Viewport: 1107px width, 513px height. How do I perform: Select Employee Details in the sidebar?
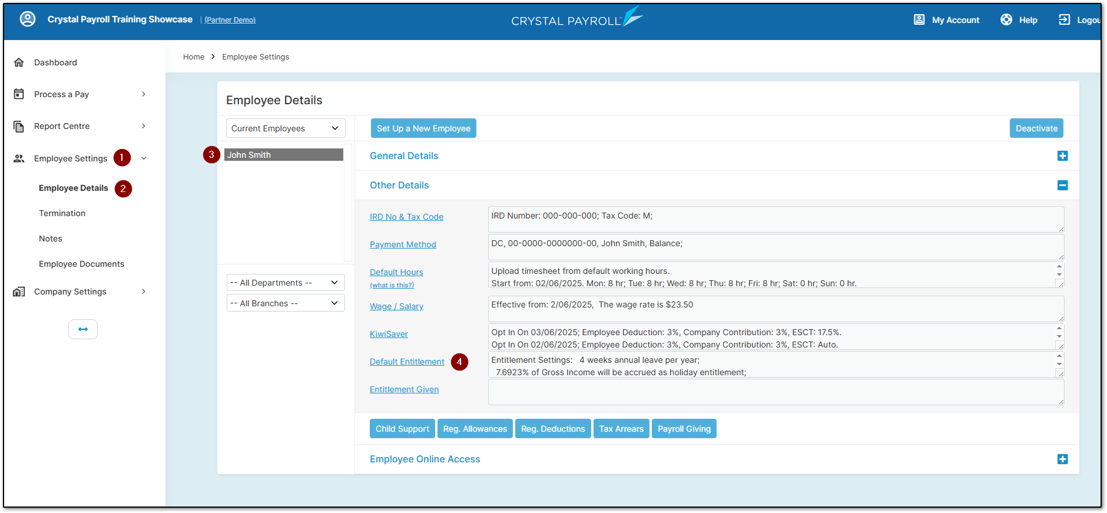point(74,188)
